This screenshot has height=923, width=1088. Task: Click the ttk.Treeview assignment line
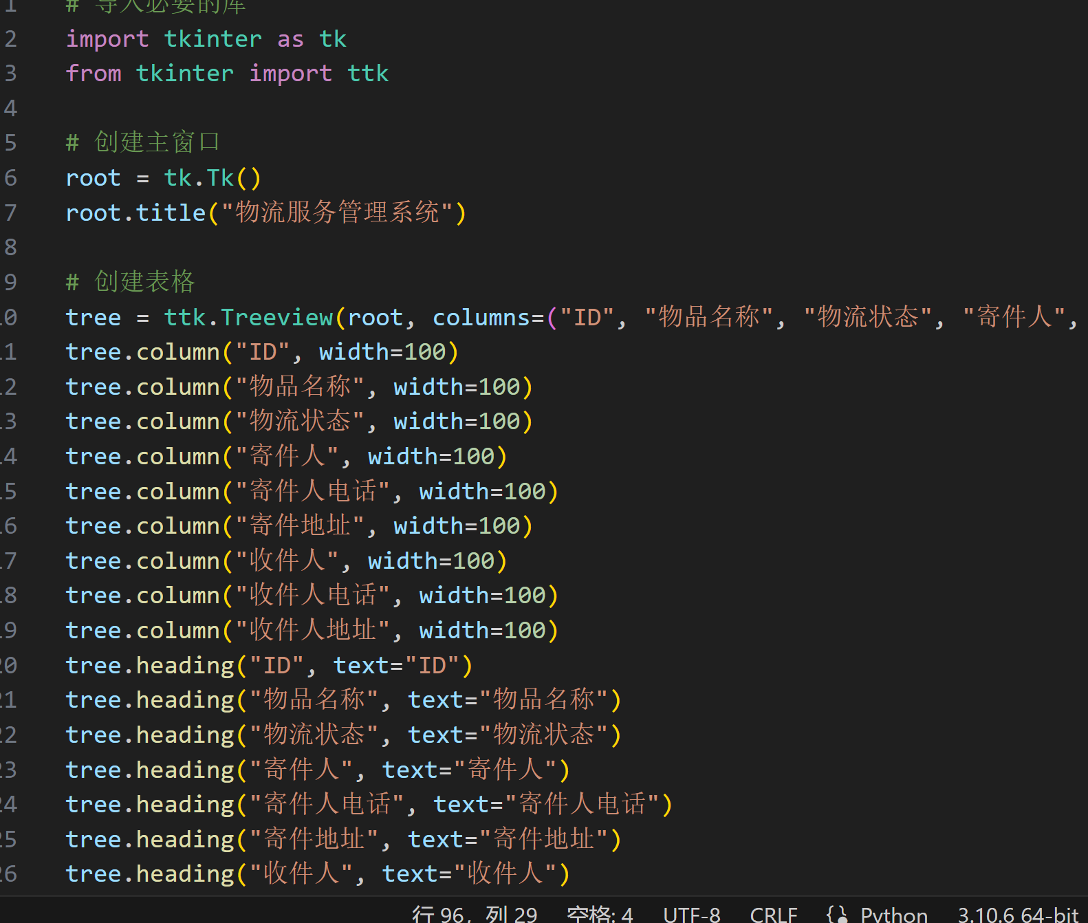[x=572, y=317]
